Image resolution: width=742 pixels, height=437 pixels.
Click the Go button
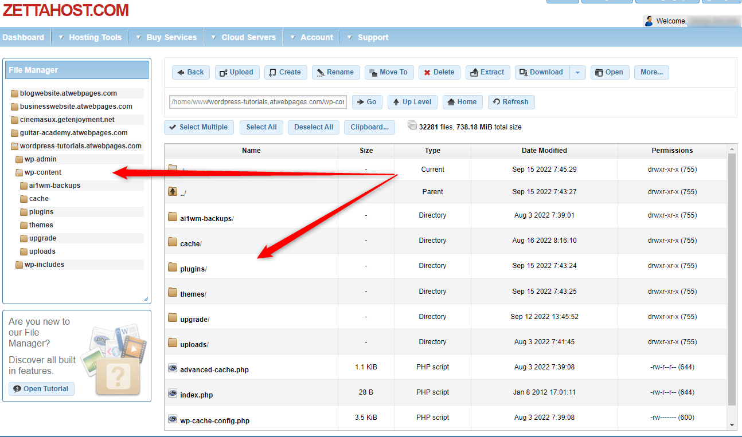(x=367, y=102)
